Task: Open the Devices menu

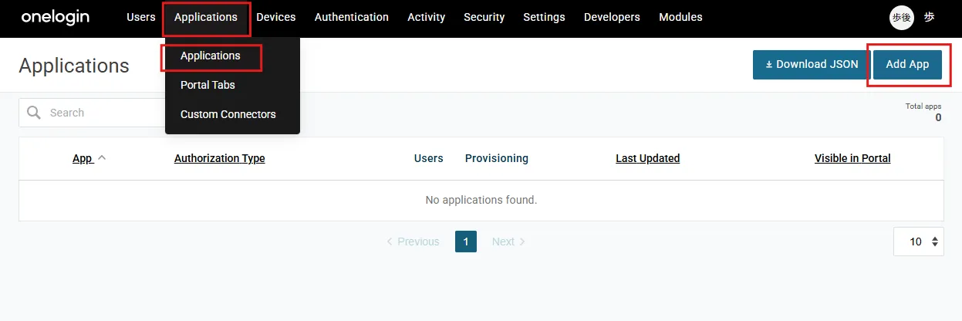Action: (x=276, y=17)
